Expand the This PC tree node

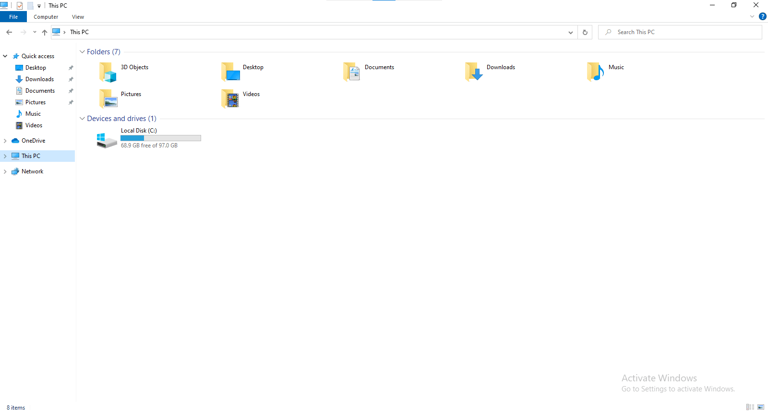(5, 156)
